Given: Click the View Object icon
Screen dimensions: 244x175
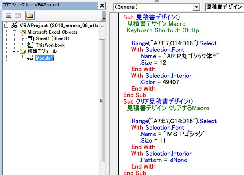Looking at the screenshot, I should tap(18, 15).
